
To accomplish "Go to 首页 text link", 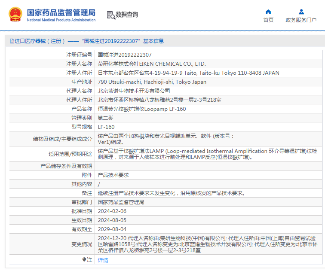I will 268,20.
